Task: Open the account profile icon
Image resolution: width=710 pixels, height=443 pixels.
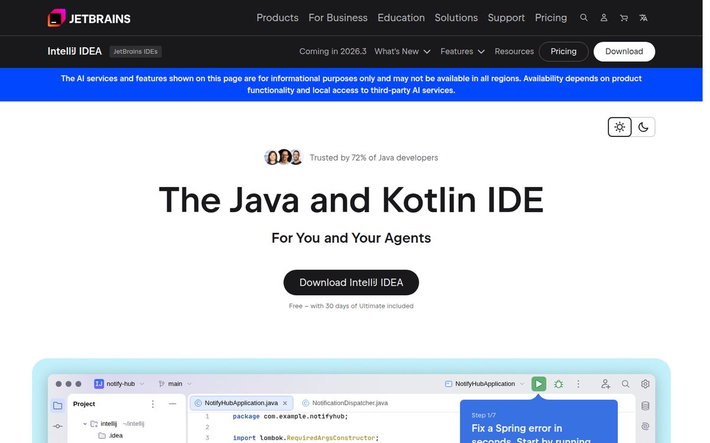Action: pyautogui.click(x=603, y=18)
